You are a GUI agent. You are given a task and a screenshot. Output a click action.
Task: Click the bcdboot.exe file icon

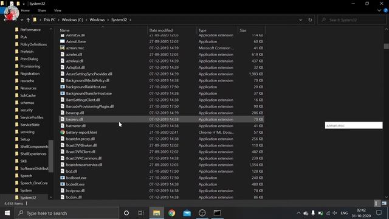(63, 178)
